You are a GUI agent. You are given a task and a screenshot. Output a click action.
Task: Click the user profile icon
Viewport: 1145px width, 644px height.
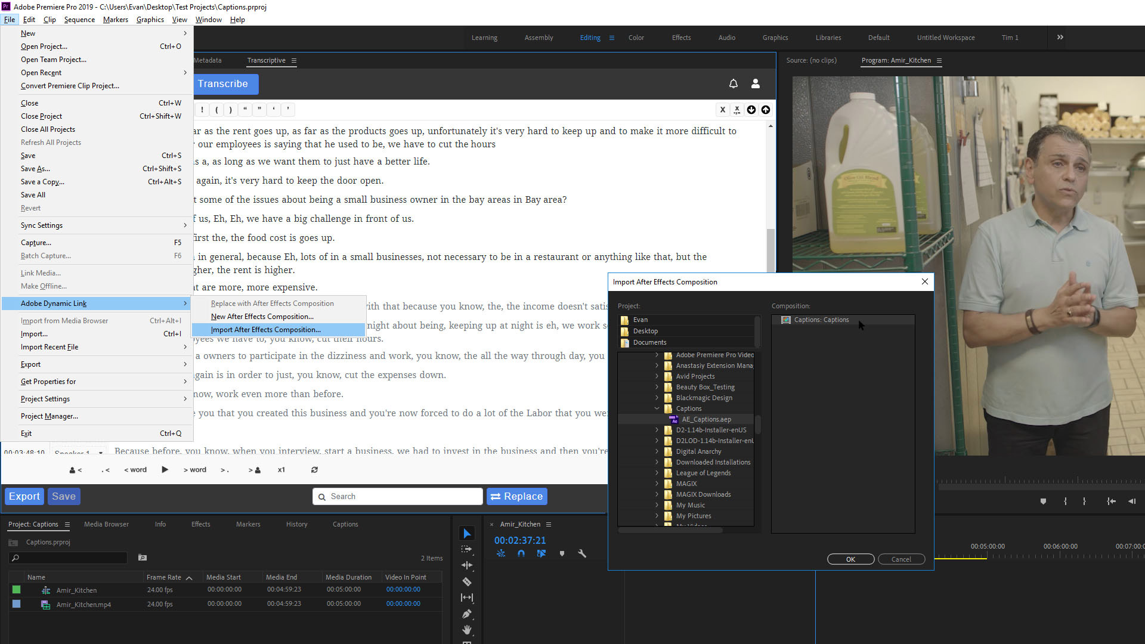pyautogui.click(x=755, y=84)
